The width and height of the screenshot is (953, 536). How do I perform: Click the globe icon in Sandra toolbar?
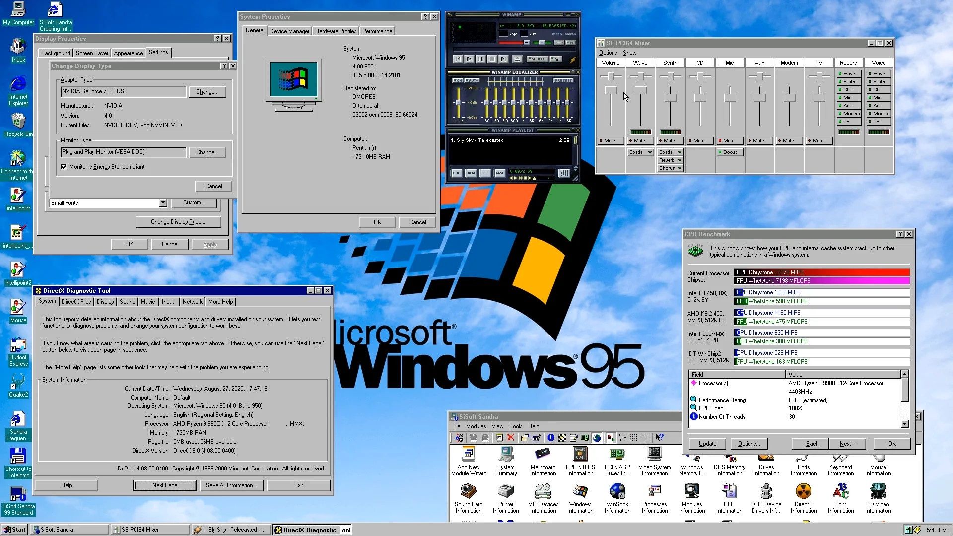[x=597, y=437]
